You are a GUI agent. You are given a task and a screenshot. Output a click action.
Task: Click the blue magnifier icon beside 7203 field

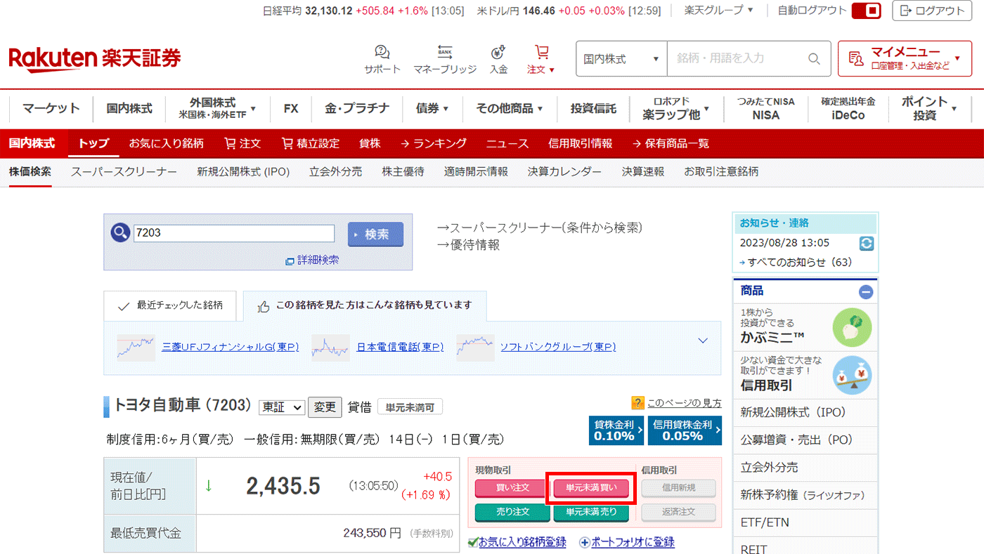[120, 232]
